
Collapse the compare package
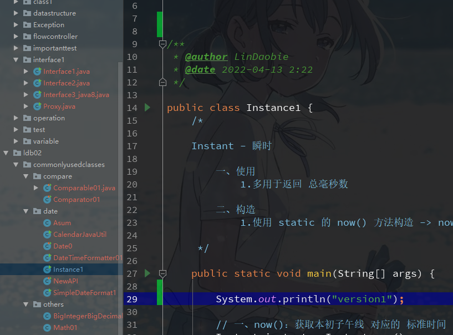pyautogui.click(x=25, y=176)
